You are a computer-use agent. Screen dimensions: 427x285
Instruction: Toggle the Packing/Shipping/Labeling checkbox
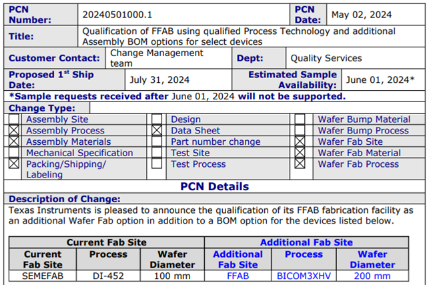pos(13,164)
